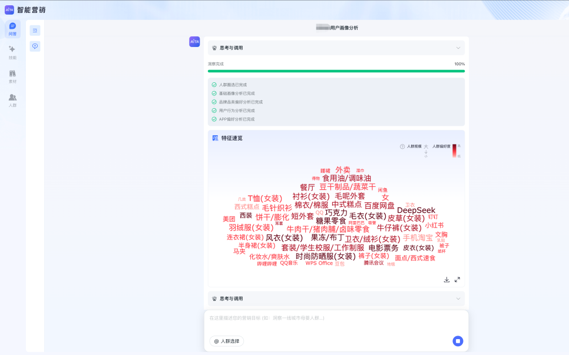Click the APP偏好分析已完成 check mark
The width and height of the screenshot is (569, 355).
coord(214,119)
